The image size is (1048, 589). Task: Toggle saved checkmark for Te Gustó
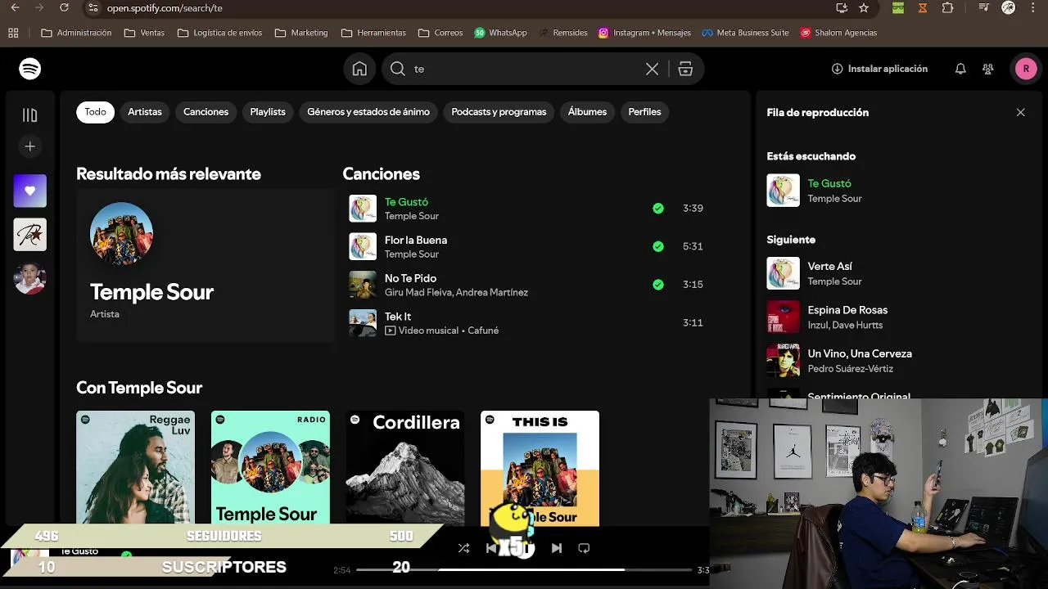(x=657, y=209)
